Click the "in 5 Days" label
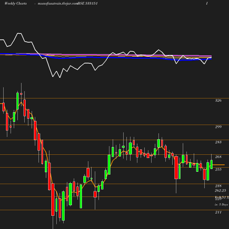The width and height of the screenshot is (229, 229). (x=221, y=204)
